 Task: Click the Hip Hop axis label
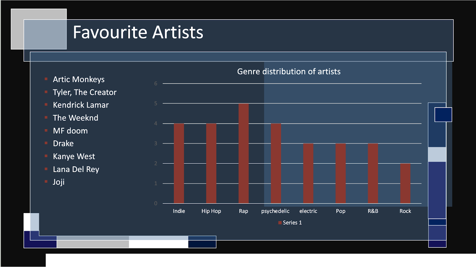211,211
